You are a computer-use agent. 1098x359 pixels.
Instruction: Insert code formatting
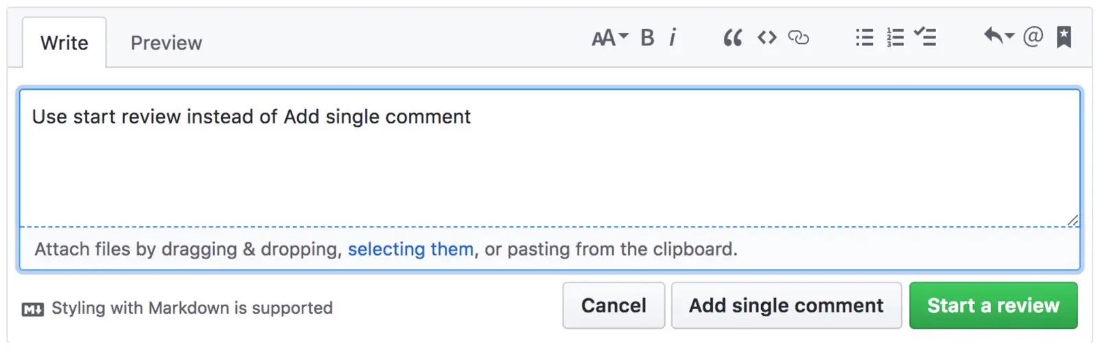coord(767,38)
